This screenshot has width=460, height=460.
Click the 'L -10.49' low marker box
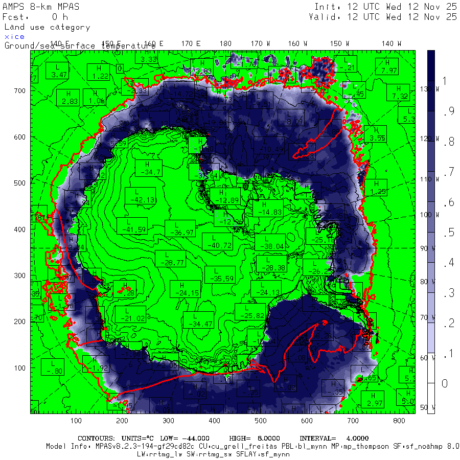point(269,146)
